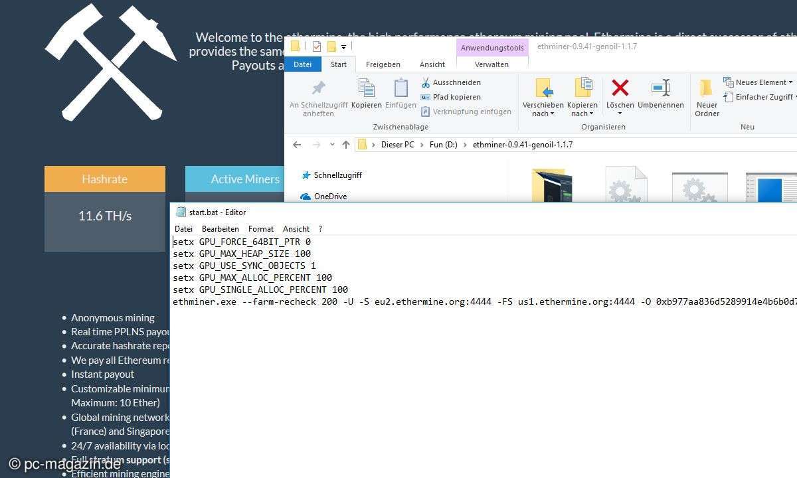Choose Pfad kopieren in ribbon
The height and width of the screenshot is (478, 797).
tap(450, 97)
